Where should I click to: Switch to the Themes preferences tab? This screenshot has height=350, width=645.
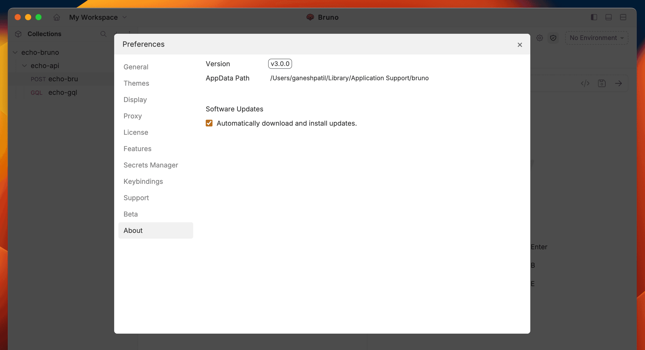(x=136, y=83)
